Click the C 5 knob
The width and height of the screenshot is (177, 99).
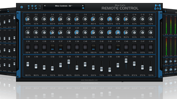click(x=60, y=19)
